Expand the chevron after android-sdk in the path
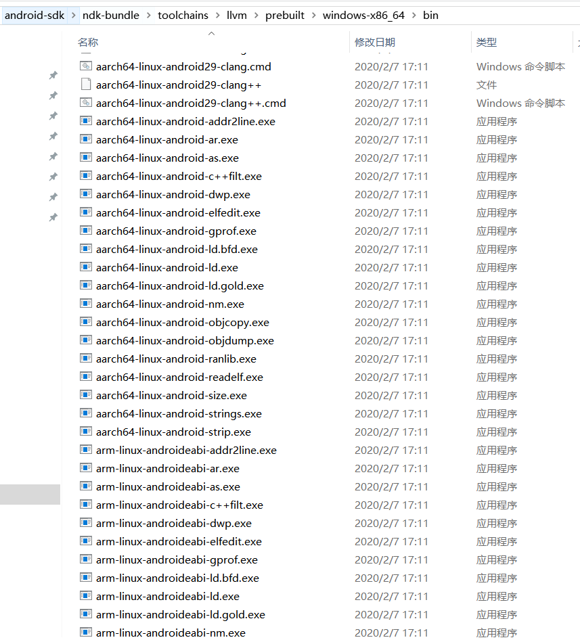580x642 pixels. click(74, 16)
